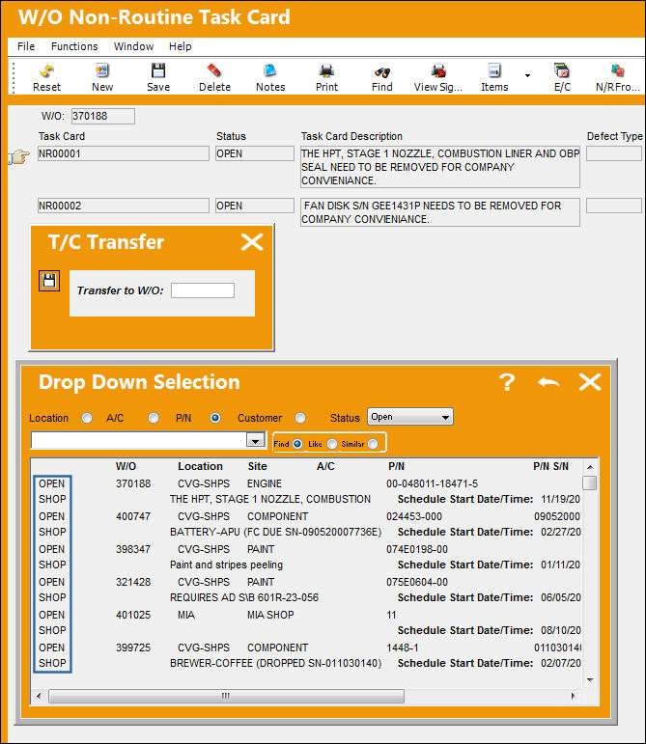Select work order 400747 in list
The width and height of the screenshot is (646, 744).
coord(133,516)
